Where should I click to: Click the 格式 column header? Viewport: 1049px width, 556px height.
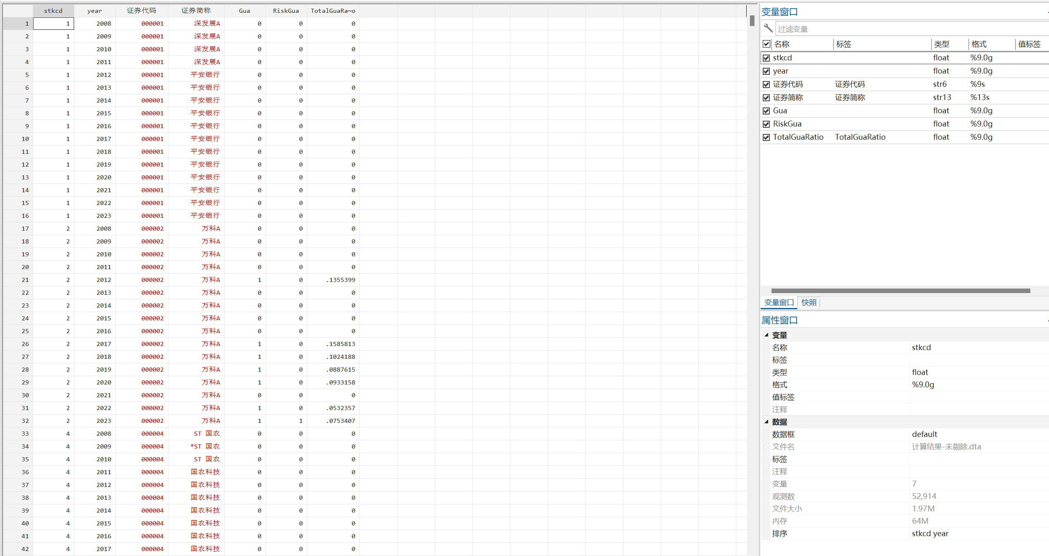pos(979,44)
